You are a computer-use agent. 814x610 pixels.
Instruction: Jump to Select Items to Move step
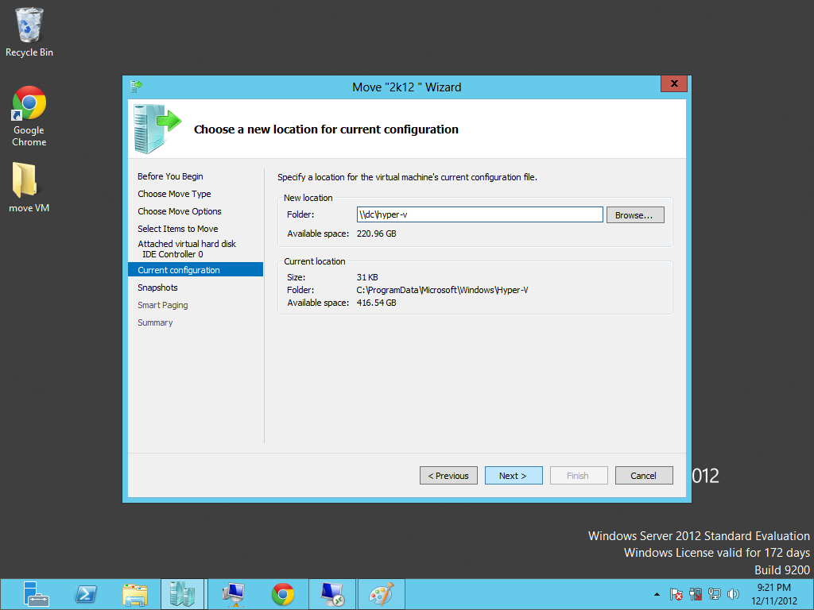pyautogui.click(x=177, y=229)
